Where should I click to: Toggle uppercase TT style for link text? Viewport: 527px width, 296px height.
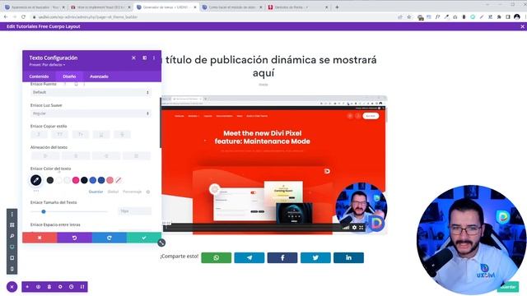(59, 135)
